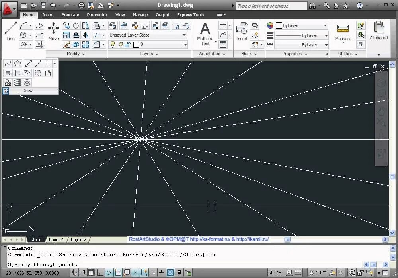Switch to the Annotate ribbon tab
This screenshot has height=278, width=398.
[70, 15]
